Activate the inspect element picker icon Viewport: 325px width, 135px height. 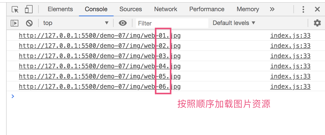click(15, 9)
